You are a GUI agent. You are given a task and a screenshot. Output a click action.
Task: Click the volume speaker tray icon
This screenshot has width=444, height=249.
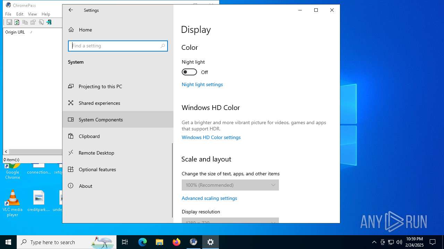(399, 242)
